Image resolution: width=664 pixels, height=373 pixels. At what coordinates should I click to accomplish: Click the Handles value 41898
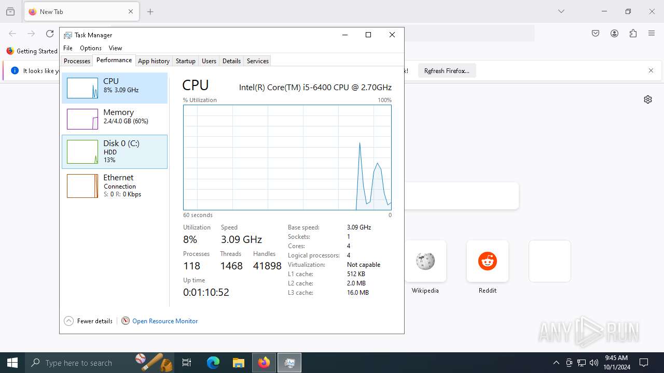(267, 266)
